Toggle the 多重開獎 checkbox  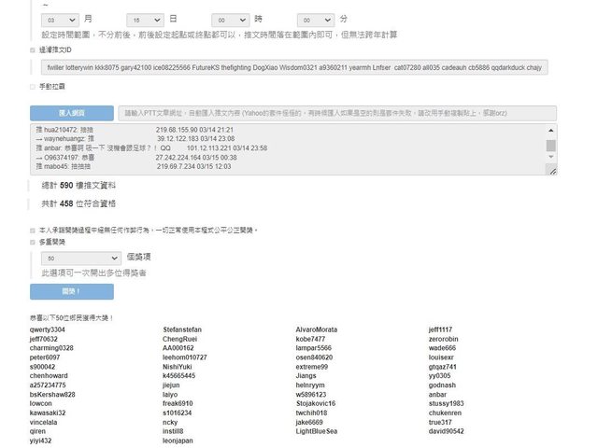coord(34,241)
